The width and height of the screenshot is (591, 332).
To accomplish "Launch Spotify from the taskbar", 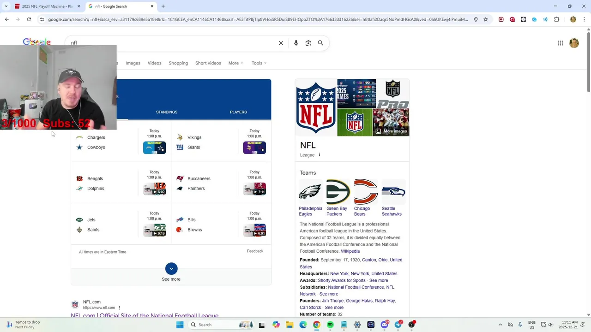I will [x=330, y=325].
